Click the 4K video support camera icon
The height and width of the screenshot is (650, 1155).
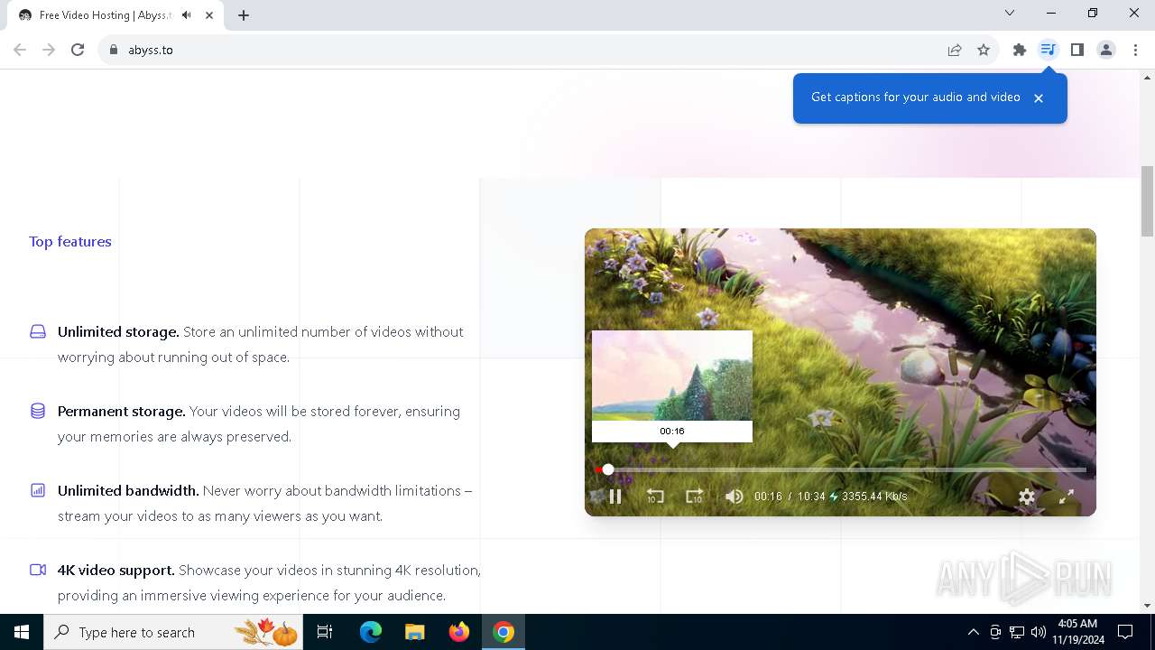tap(38, 570)
